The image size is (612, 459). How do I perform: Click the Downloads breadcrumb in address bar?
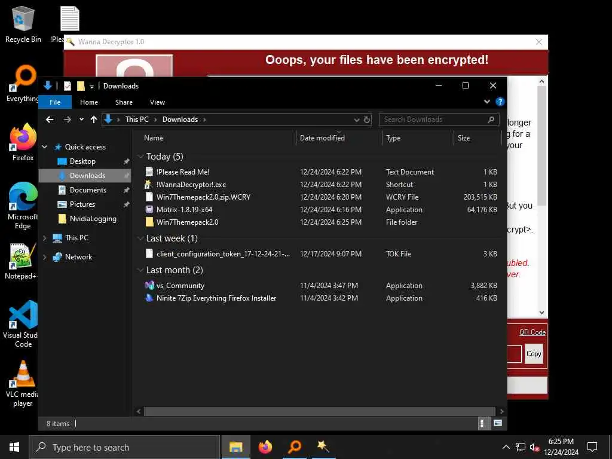click(x=180, y=120)
